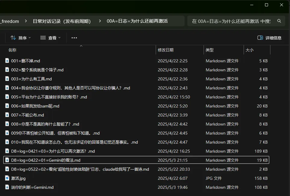Click the sort direction arrow above 名称 column
This screenshot has height=196, width=290.
(81, 46)
